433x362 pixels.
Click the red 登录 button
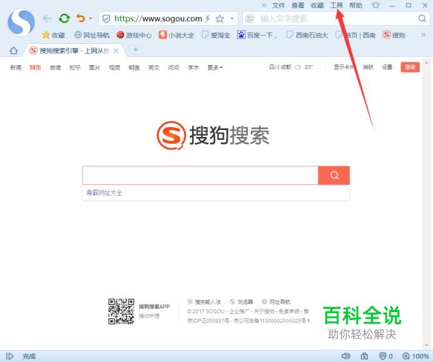pyautogui.click(x=410, y=67)
